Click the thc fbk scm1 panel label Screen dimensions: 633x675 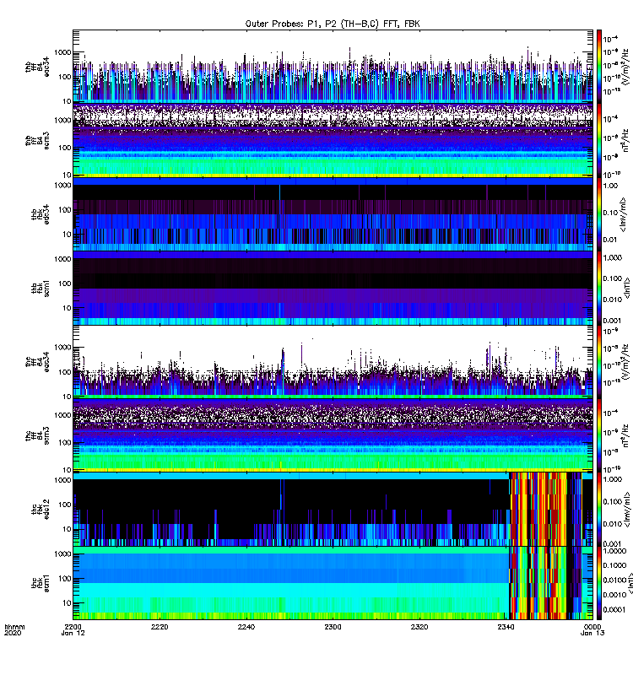[41, 583]
